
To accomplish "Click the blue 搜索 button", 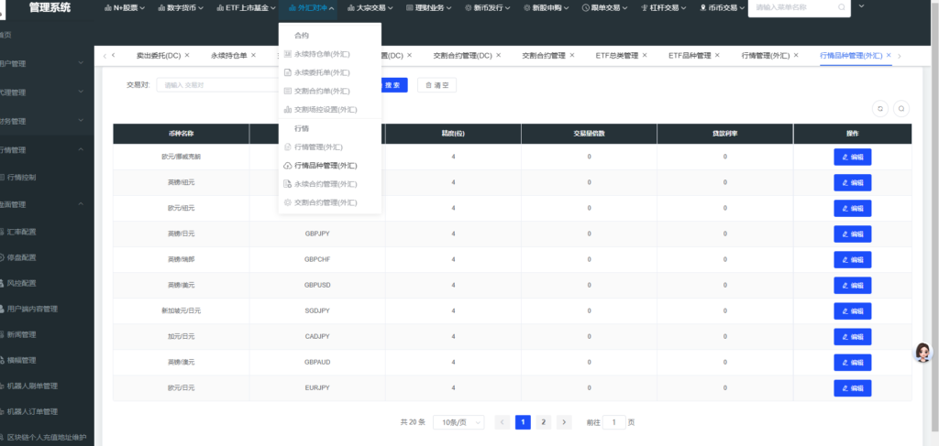I will [392, 85].
